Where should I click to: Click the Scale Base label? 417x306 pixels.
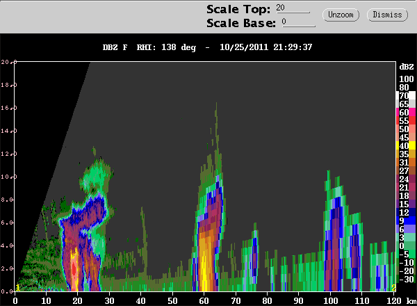[x=241, y=23]
